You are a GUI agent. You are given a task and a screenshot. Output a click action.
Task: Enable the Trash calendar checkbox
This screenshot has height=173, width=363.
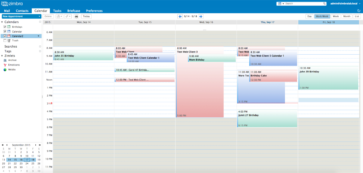[5, 40]
